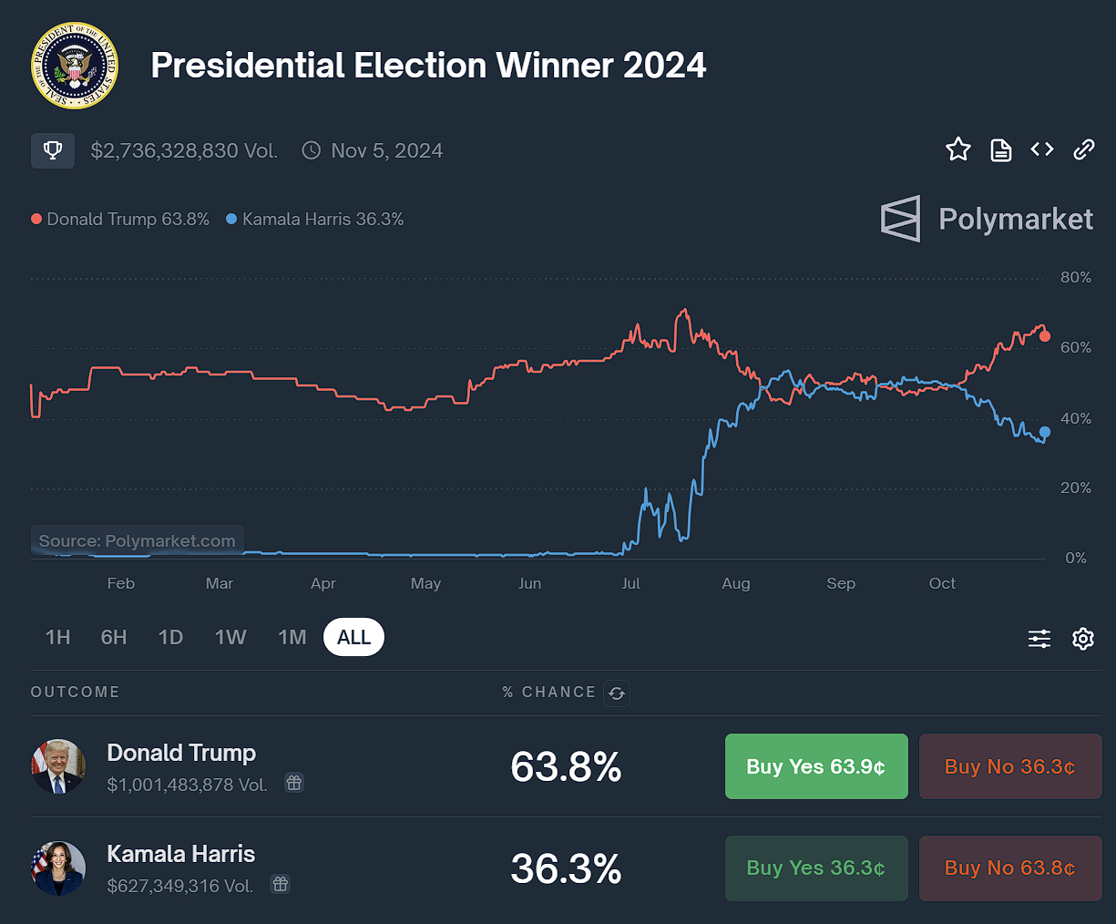This screenshot has width=1116, height=924.
Task: Select the 1H time range
Action: (x=58, y=637)
